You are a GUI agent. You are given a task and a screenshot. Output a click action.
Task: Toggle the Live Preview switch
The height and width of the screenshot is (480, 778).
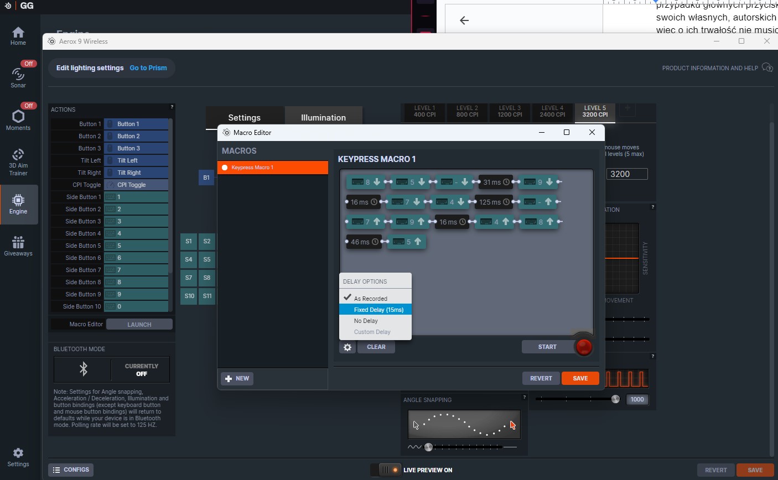click(x=386, y=470)
